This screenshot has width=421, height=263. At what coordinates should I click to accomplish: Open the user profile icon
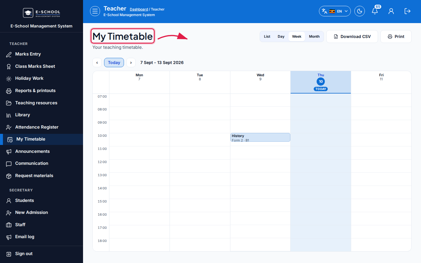coord(391,11)
